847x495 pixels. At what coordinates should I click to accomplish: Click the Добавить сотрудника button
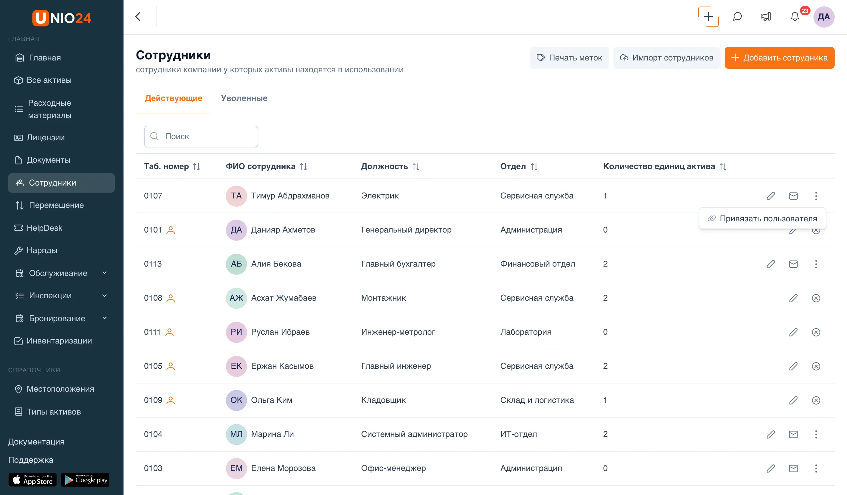(779, 58)
